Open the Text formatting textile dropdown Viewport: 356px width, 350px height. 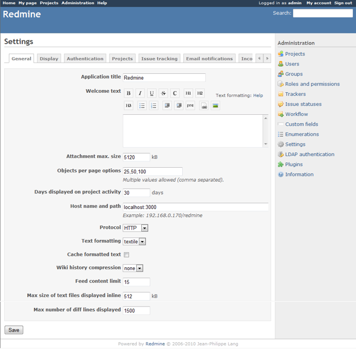[x=134, y=242]
